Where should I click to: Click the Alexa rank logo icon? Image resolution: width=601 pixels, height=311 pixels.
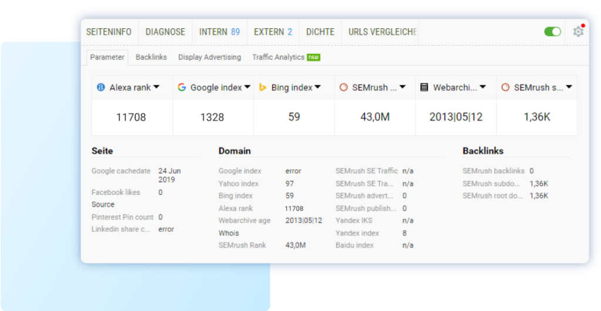101,87
